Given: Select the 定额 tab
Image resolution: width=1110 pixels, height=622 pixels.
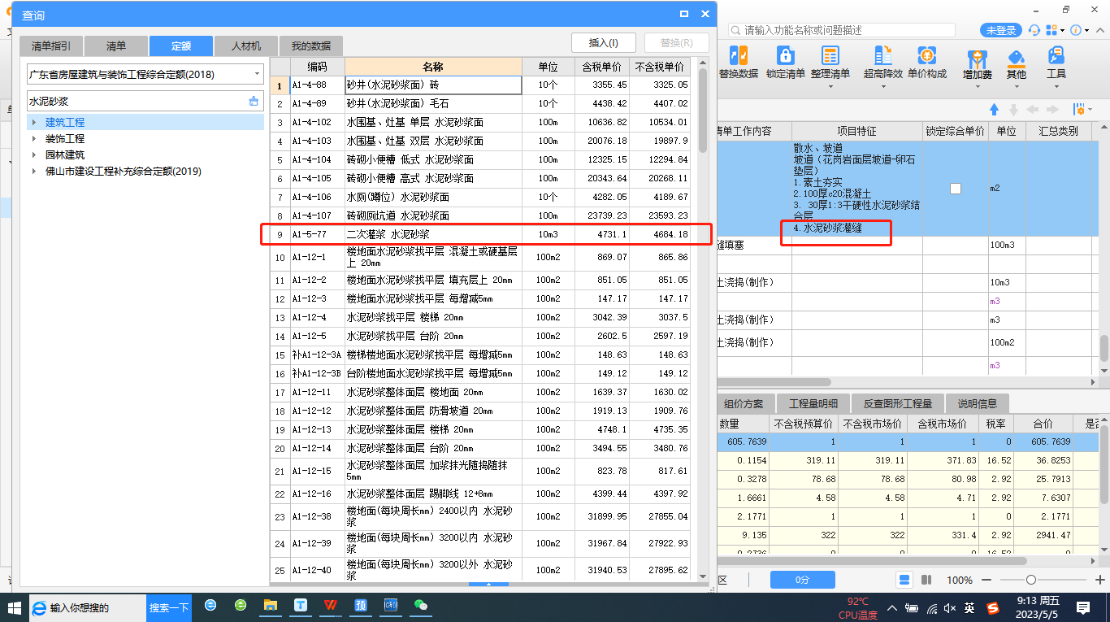Looking at the screenshot, I should (x=181, y=46).
